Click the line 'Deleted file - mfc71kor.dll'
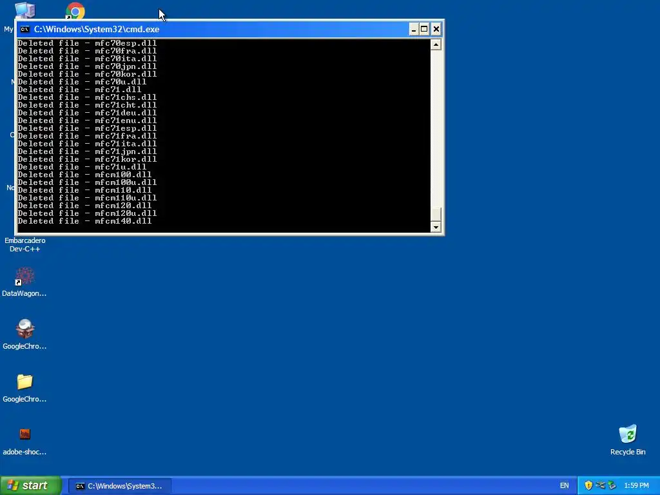660x495 pixels. [87, 159]
